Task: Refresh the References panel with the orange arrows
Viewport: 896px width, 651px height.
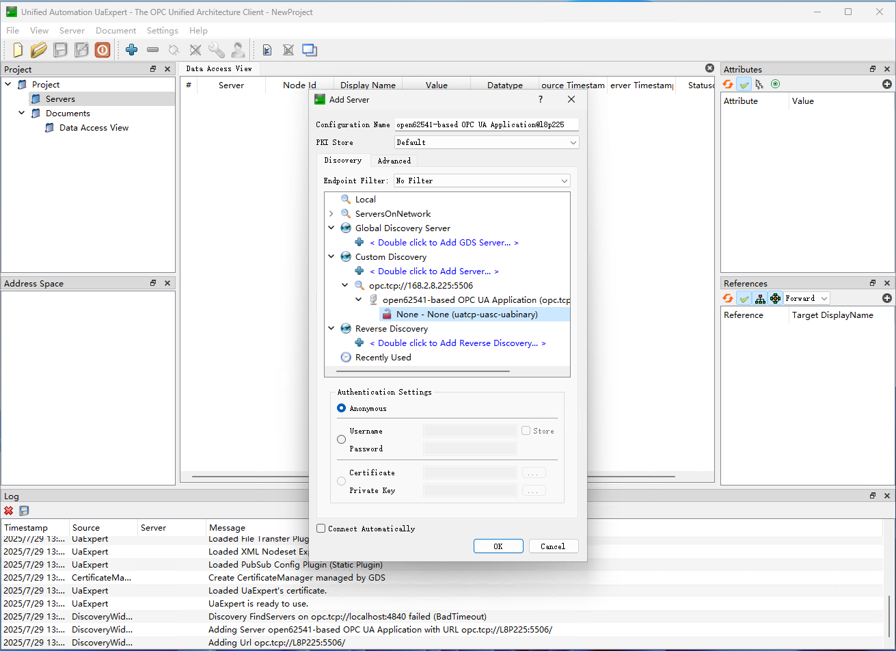Action: (x=729, y=298)
